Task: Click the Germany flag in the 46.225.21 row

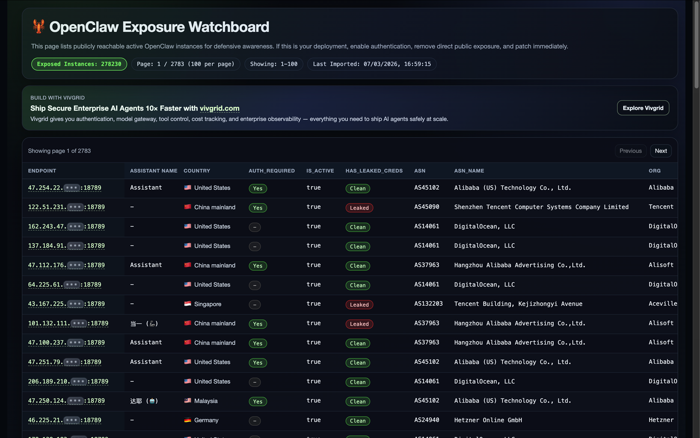Action: coord(188,420)
